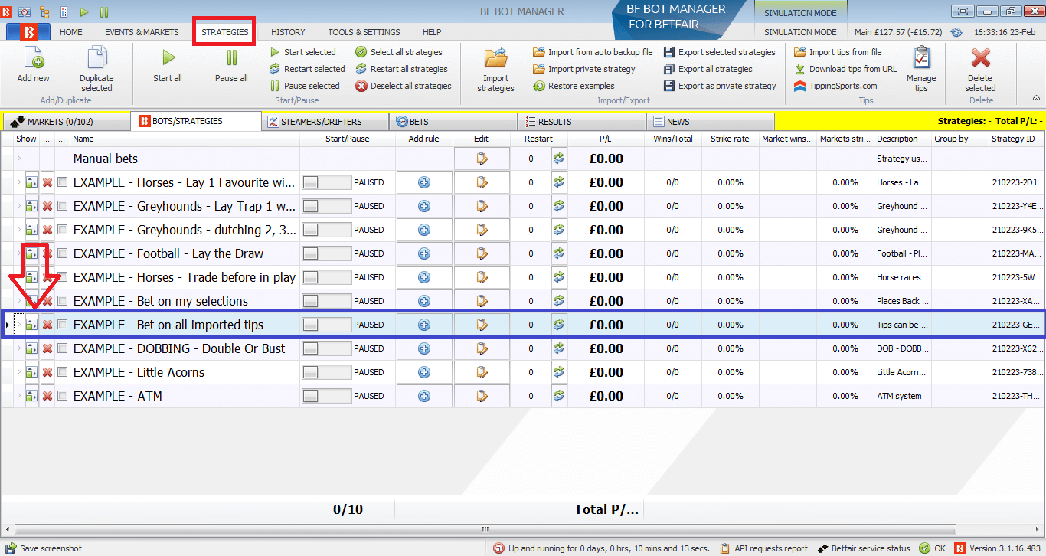Click Export as private strategy
Screen dimensions: 1046x556
[720, 86]
